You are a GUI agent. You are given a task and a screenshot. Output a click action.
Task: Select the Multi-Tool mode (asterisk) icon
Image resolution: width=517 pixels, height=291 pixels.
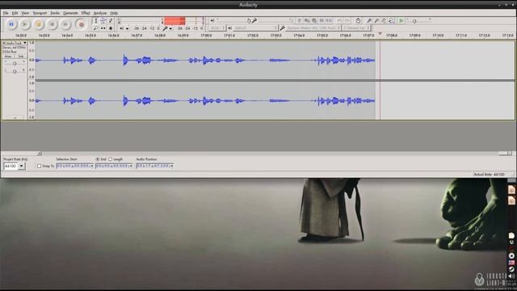111,28
